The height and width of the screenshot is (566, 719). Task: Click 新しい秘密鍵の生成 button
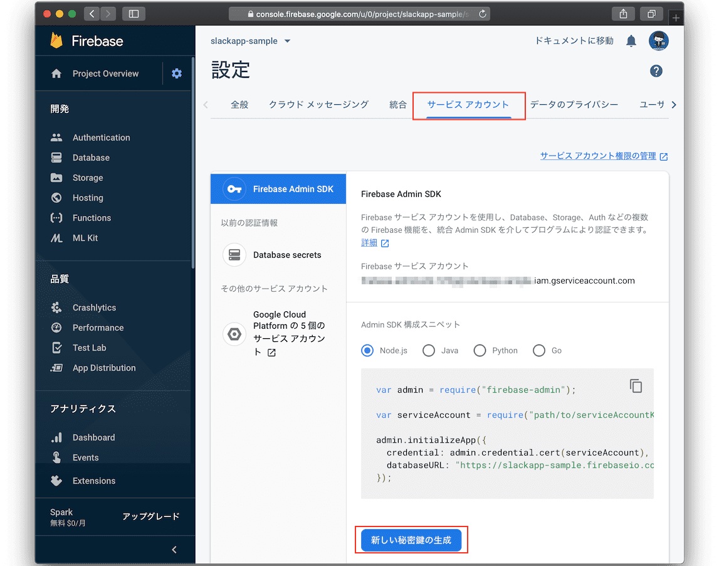(411, 540)
